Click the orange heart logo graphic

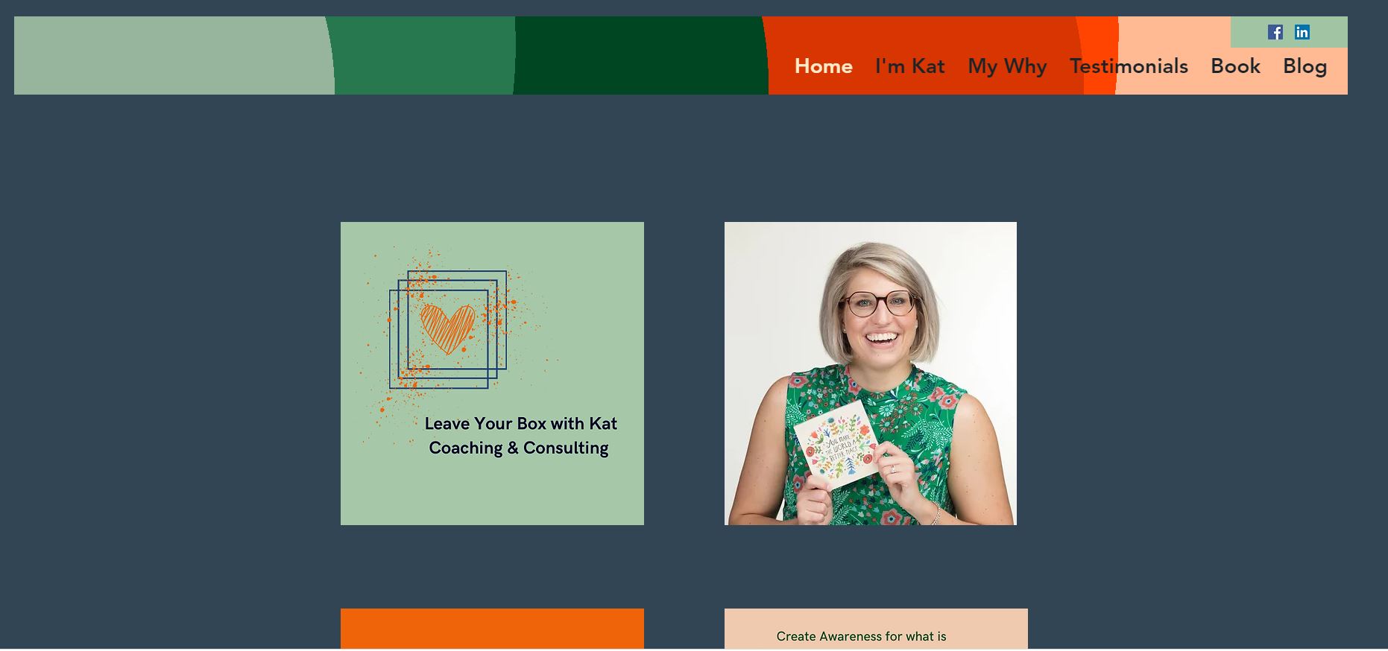(447, 329)
